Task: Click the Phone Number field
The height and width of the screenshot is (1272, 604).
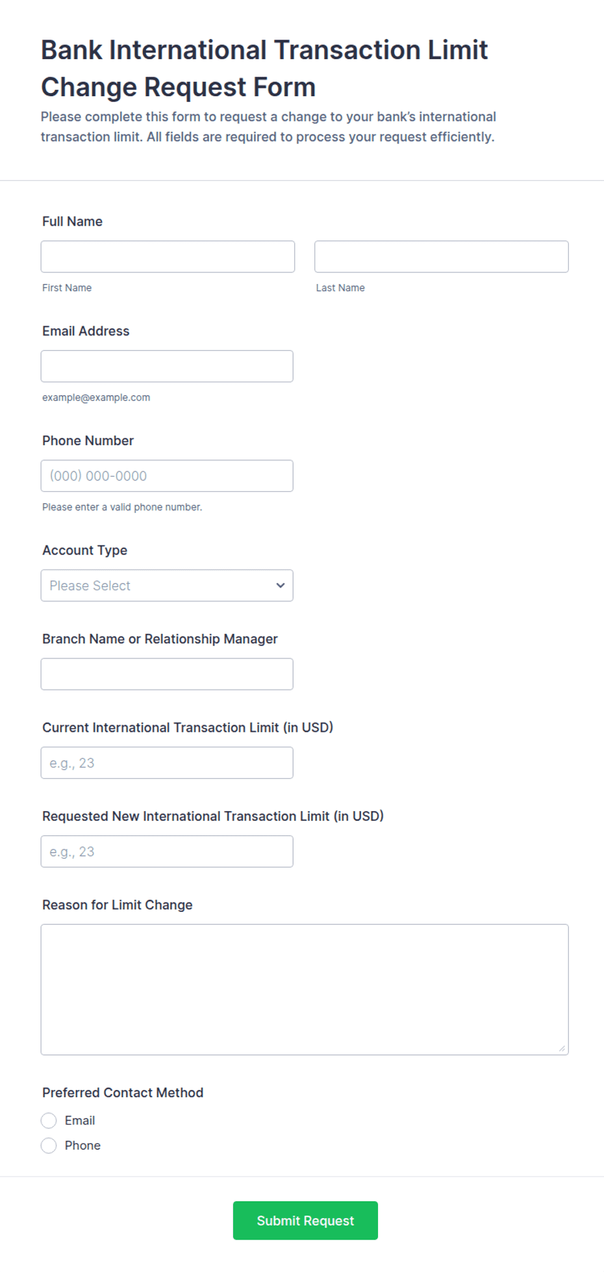Action: coord(167,476)
